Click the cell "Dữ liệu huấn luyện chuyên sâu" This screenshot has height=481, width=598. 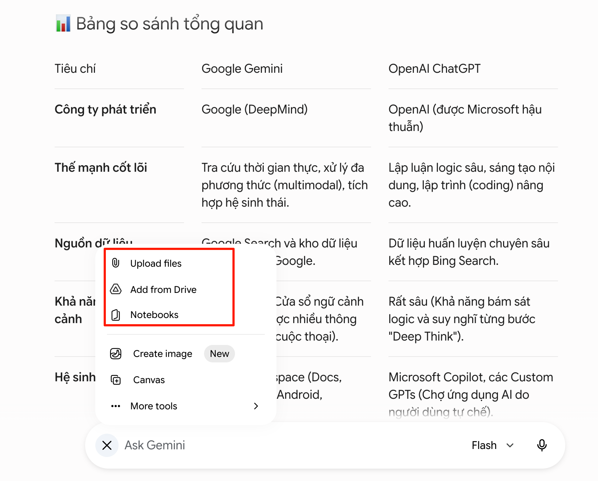469,252
